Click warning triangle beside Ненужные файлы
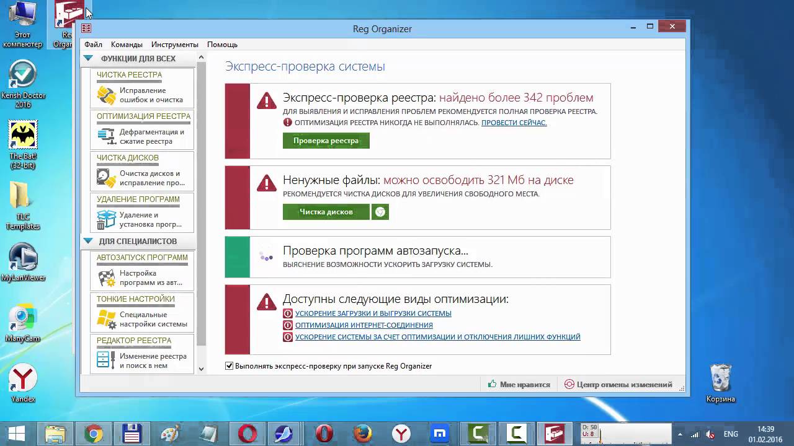 click(267, 183)
